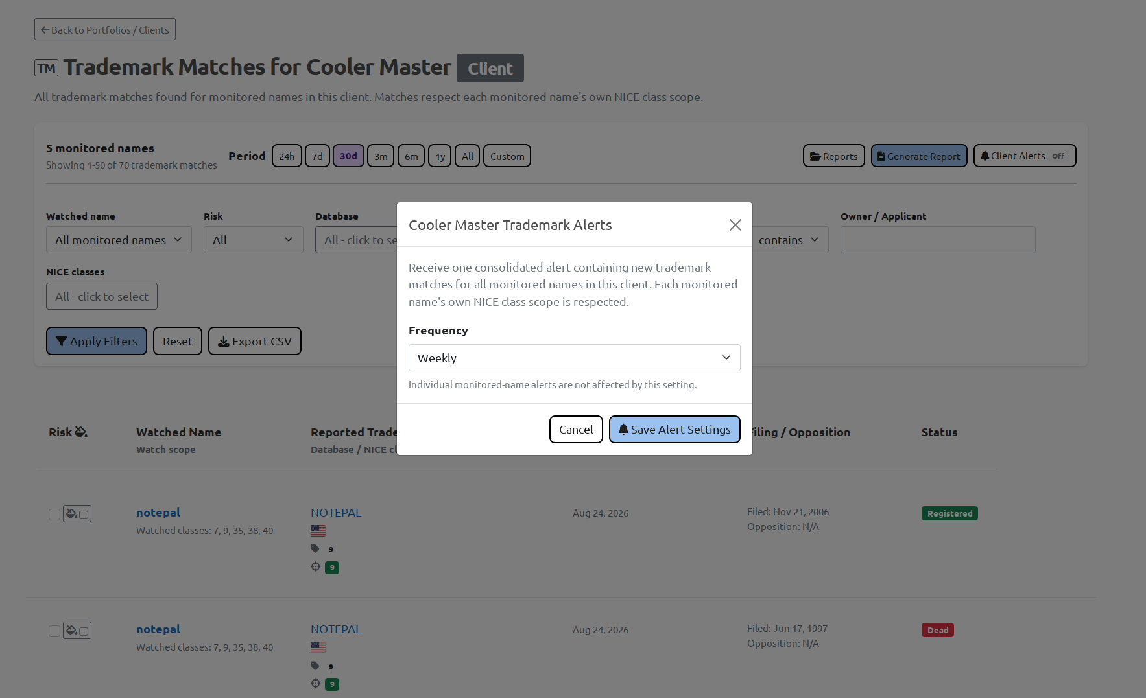Export matches as CSV
1146x698 pixels.
(x=255, y=341)
